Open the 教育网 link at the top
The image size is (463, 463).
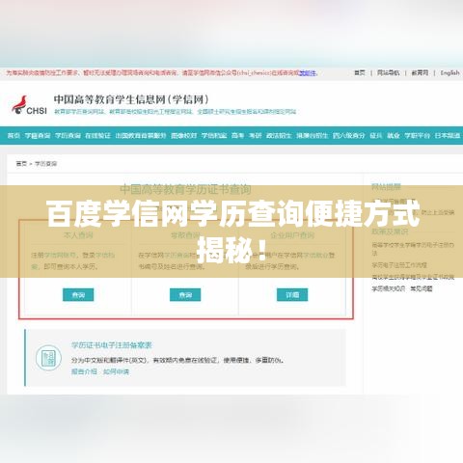click(x=420, y=73)
